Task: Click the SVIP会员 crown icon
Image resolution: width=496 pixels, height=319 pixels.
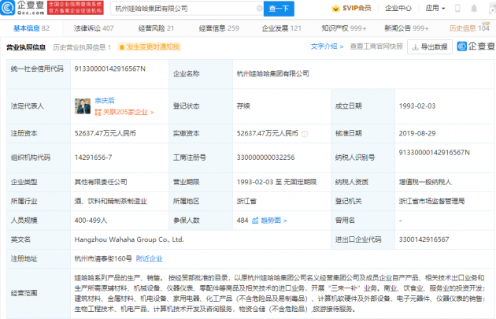Action: pyautogui.click(x=335, y=9)
